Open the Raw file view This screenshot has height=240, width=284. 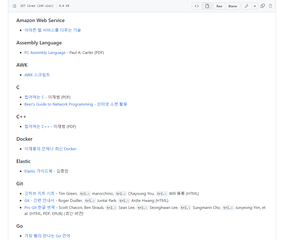pos(219,6)
